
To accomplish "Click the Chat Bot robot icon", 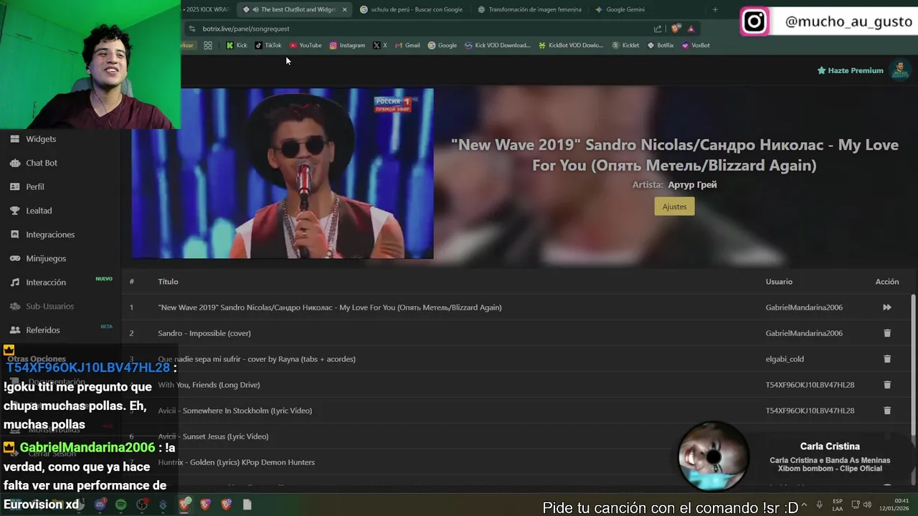I will point(14,163).
